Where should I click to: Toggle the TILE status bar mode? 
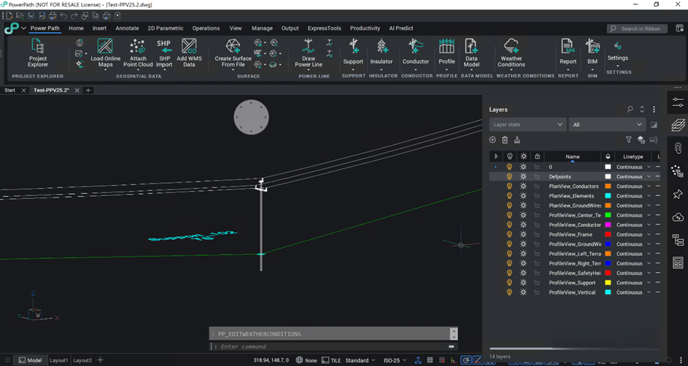pyautogui.click(x=331, y=360)
